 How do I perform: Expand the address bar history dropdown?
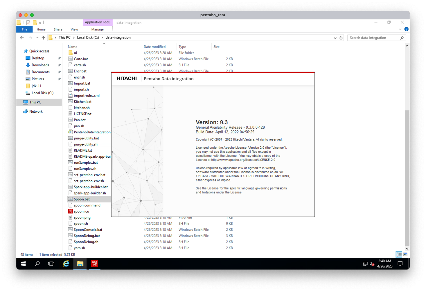tap(335, 38)
